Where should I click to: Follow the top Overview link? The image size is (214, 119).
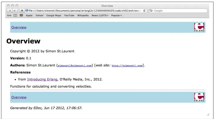pos(19,27)
